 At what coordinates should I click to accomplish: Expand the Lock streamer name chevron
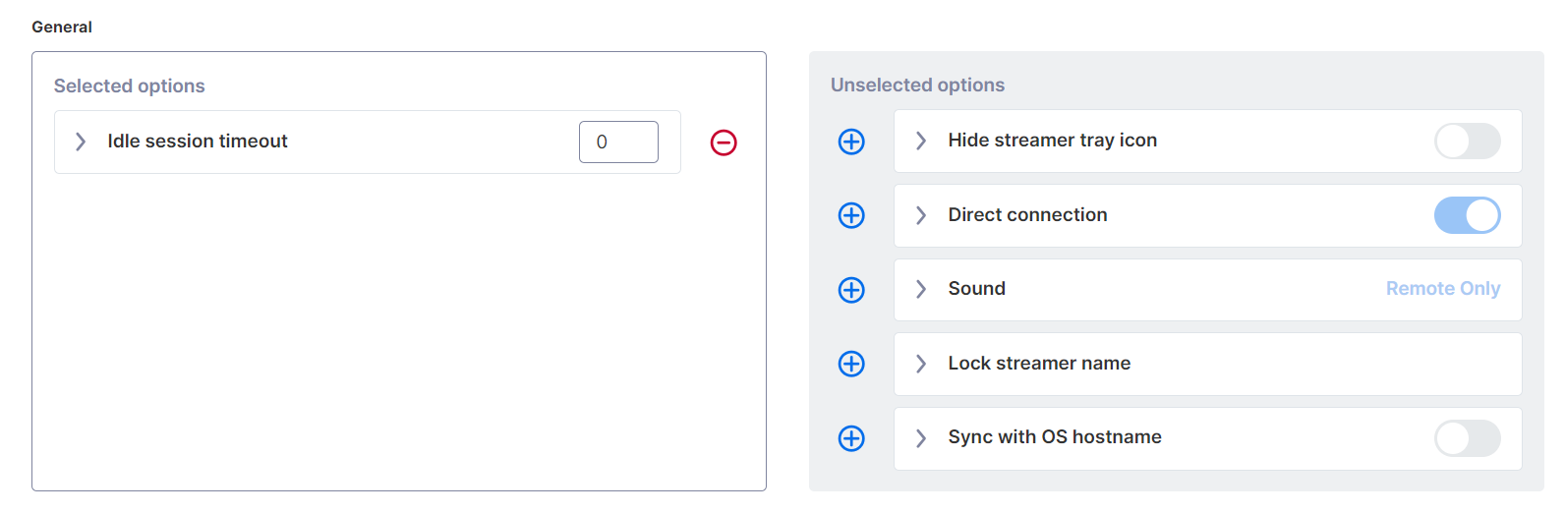[x=921, y=364]
